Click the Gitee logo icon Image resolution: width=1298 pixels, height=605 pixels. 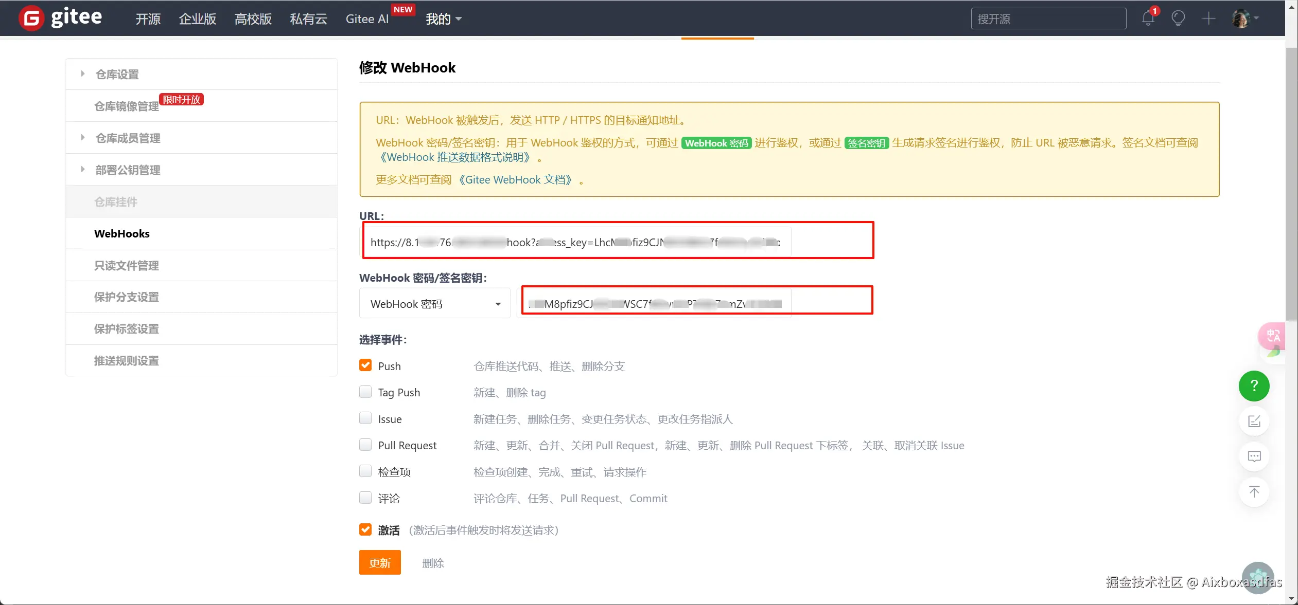coord(31,19)
